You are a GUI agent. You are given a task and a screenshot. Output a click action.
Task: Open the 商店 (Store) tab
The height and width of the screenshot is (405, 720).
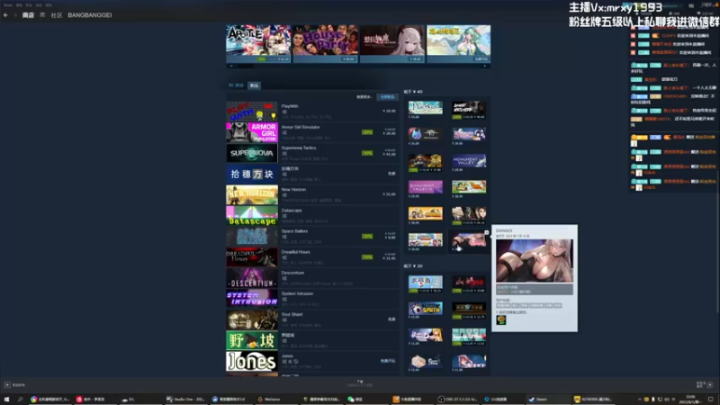(28, 15)
